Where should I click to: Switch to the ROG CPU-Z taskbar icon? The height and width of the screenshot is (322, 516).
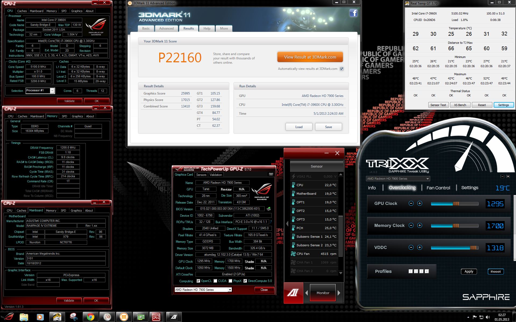(156, 317)
